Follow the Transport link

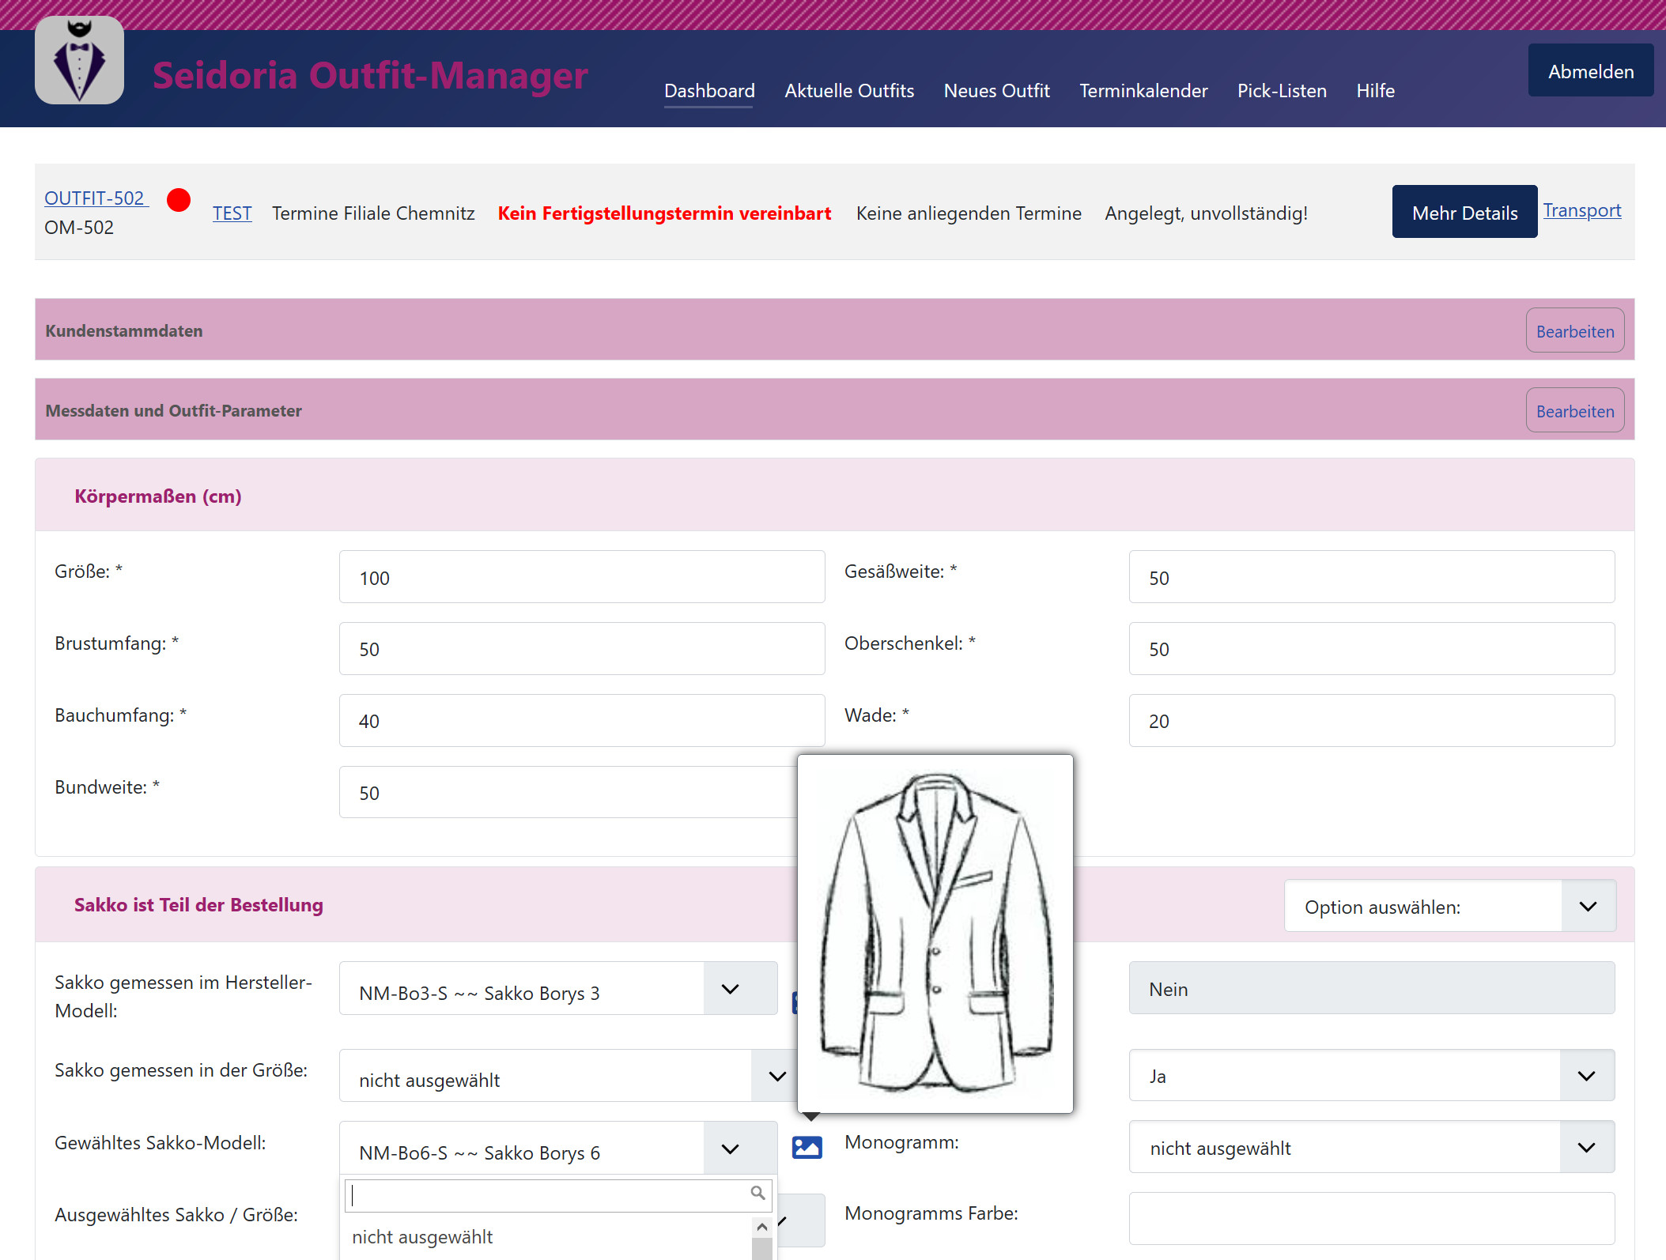click(1581, 210)
